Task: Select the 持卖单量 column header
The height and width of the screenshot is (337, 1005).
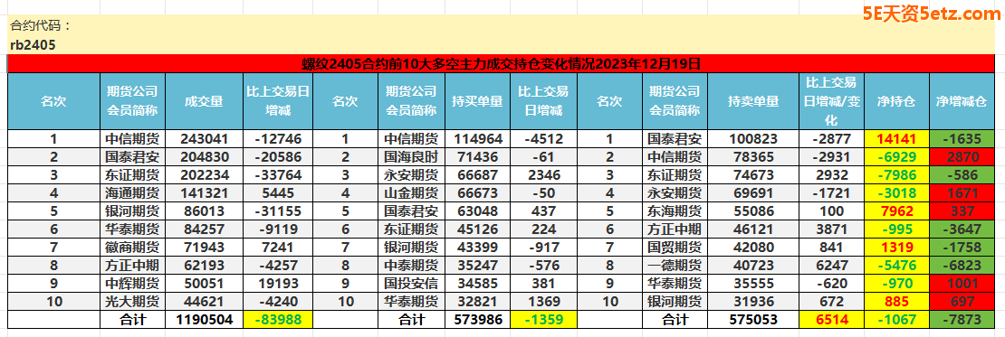Action: point(753,101)
